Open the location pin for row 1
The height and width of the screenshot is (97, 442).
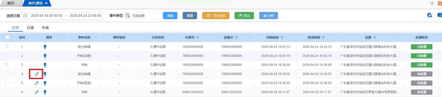click(45, 47)
